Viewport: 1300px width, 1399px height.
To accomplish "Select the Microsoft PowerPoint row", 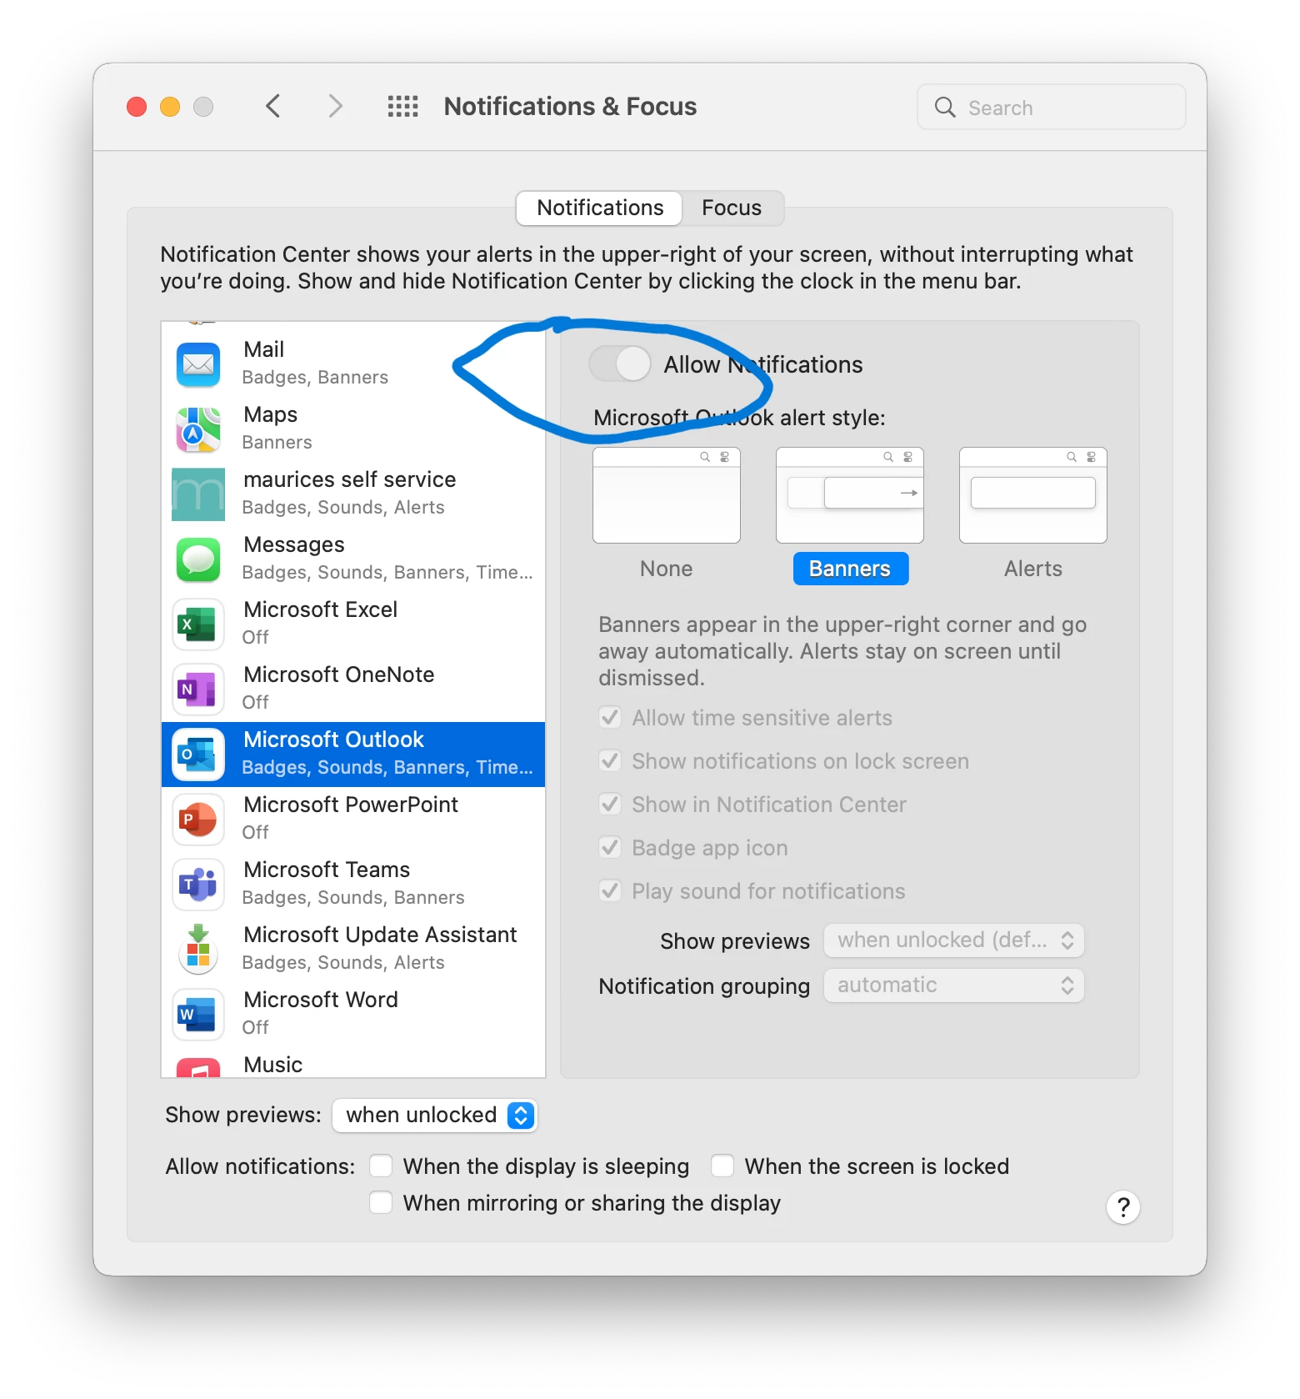I will tap(353, 819).
